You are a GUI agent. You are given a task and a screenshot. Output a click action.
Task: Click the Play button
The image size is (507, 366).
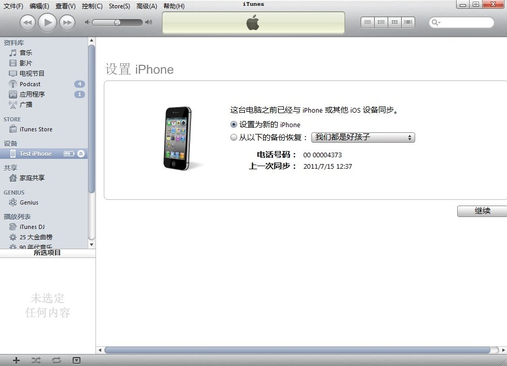48,22
